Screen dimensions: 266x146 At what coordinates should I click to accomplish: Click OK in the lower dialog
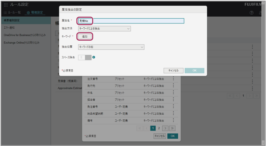pos(173,136)
